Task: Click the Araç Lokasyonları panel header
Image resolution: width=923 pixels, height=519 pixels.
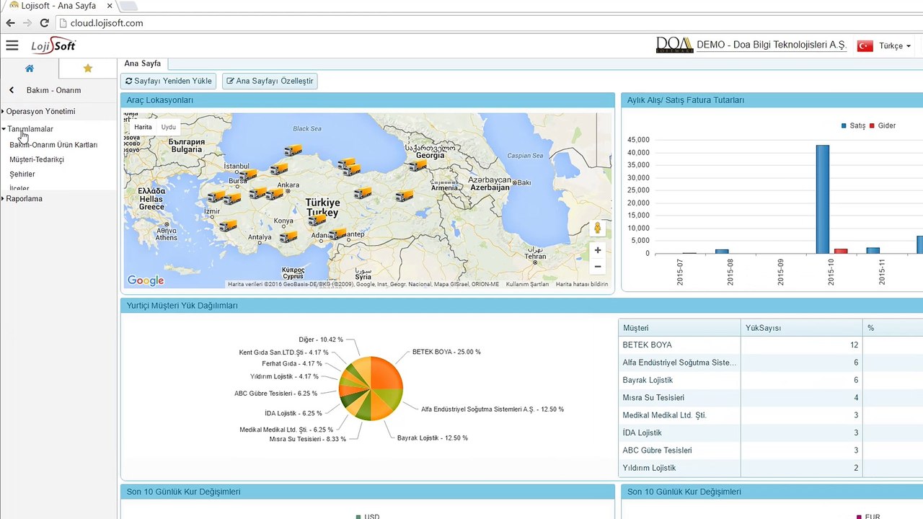Action: [367, 101]
